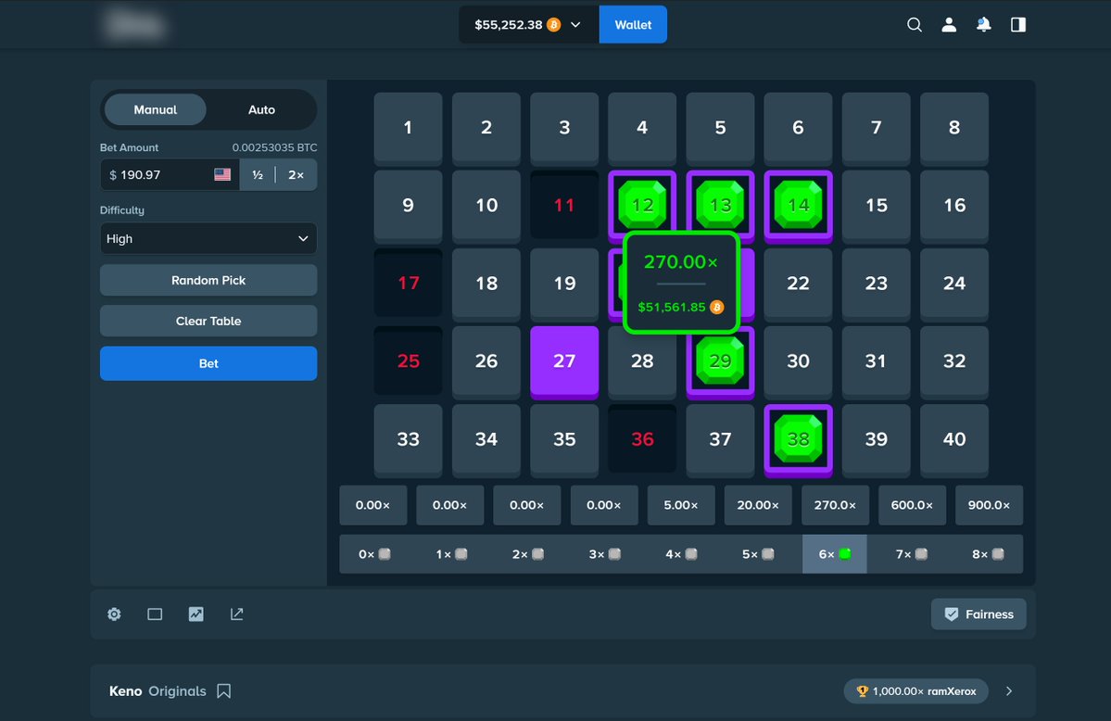Select number tile 30

[x=798, y=360]
